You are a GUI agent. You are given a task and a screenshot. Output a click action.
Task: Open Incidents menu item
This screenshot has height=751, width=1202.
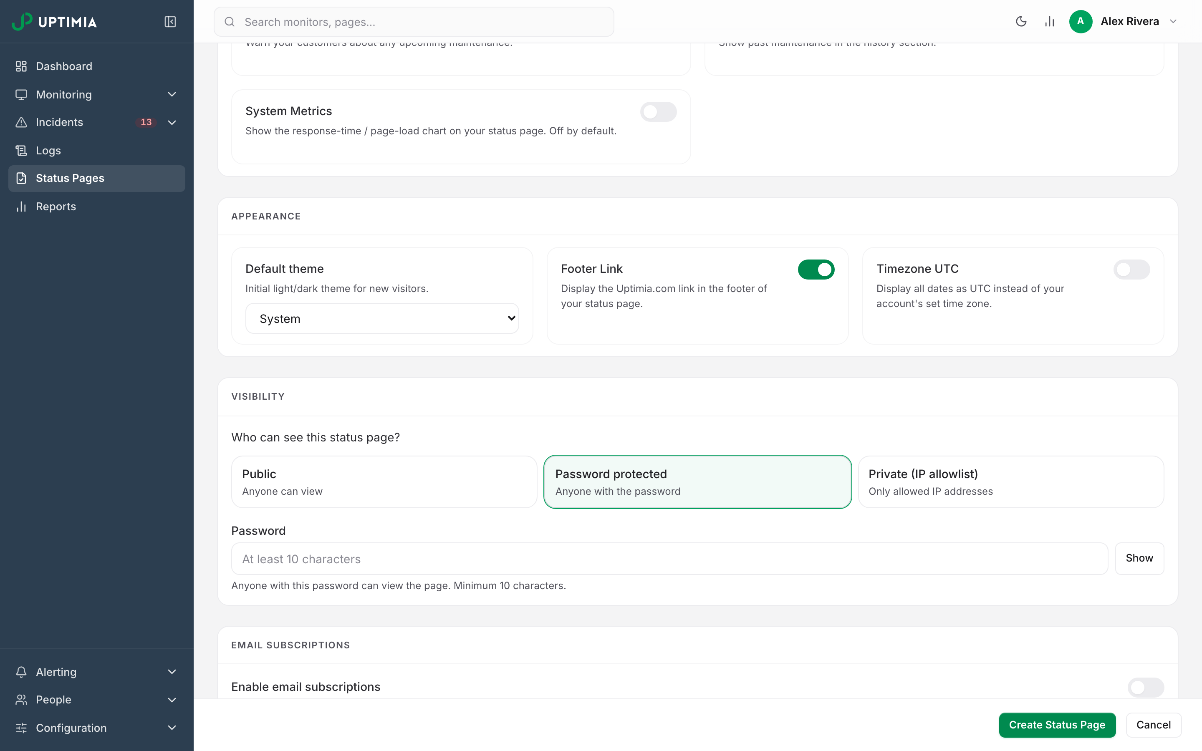(x=97, y=122)
